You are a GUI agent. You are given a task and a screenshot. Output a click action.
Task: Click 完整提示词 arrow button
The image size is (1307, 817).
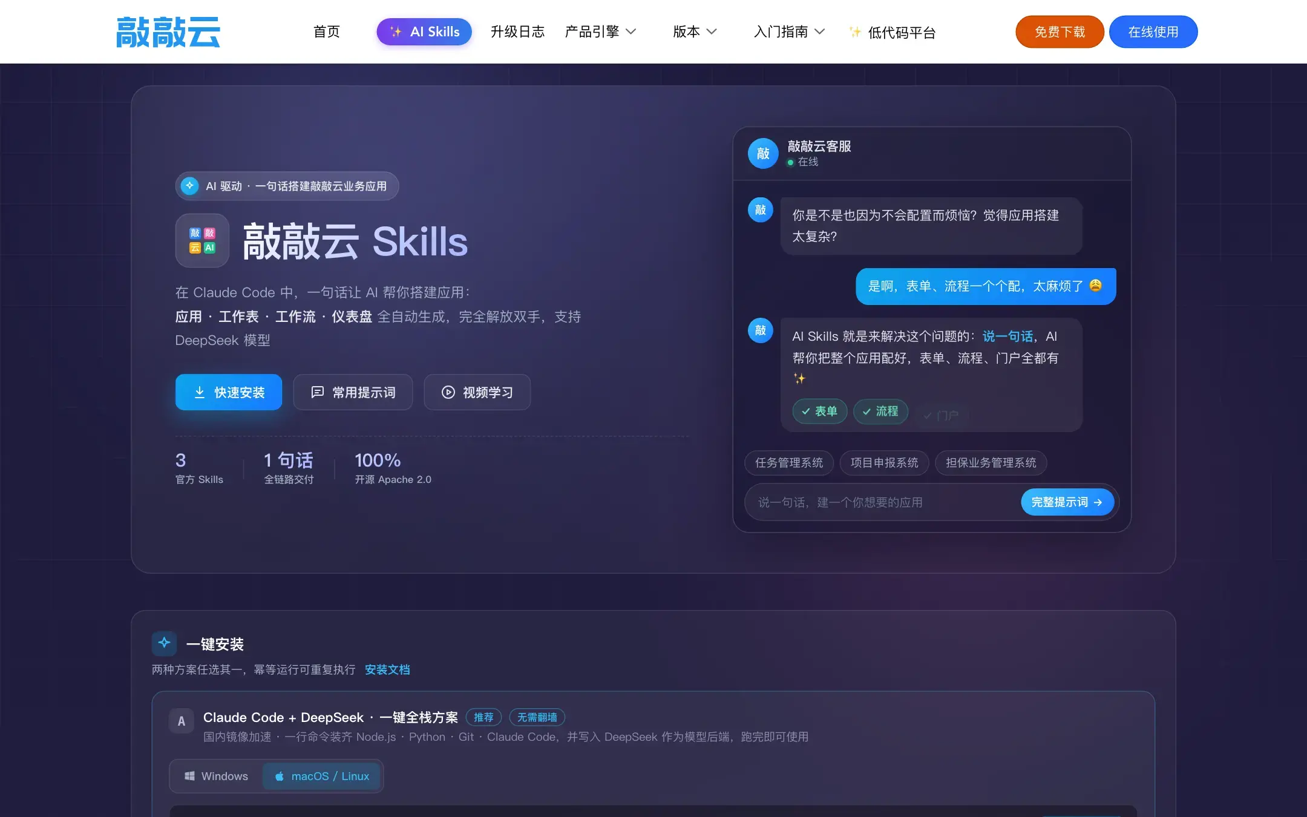pyautogui.click(x=1067, y=502)
